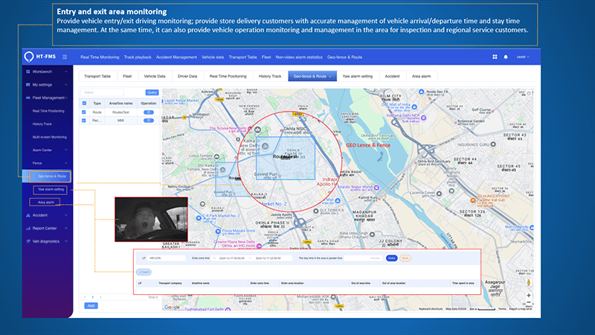
Task: Click the Veh diagnostics sidebar icon
Action: point(28,241)
